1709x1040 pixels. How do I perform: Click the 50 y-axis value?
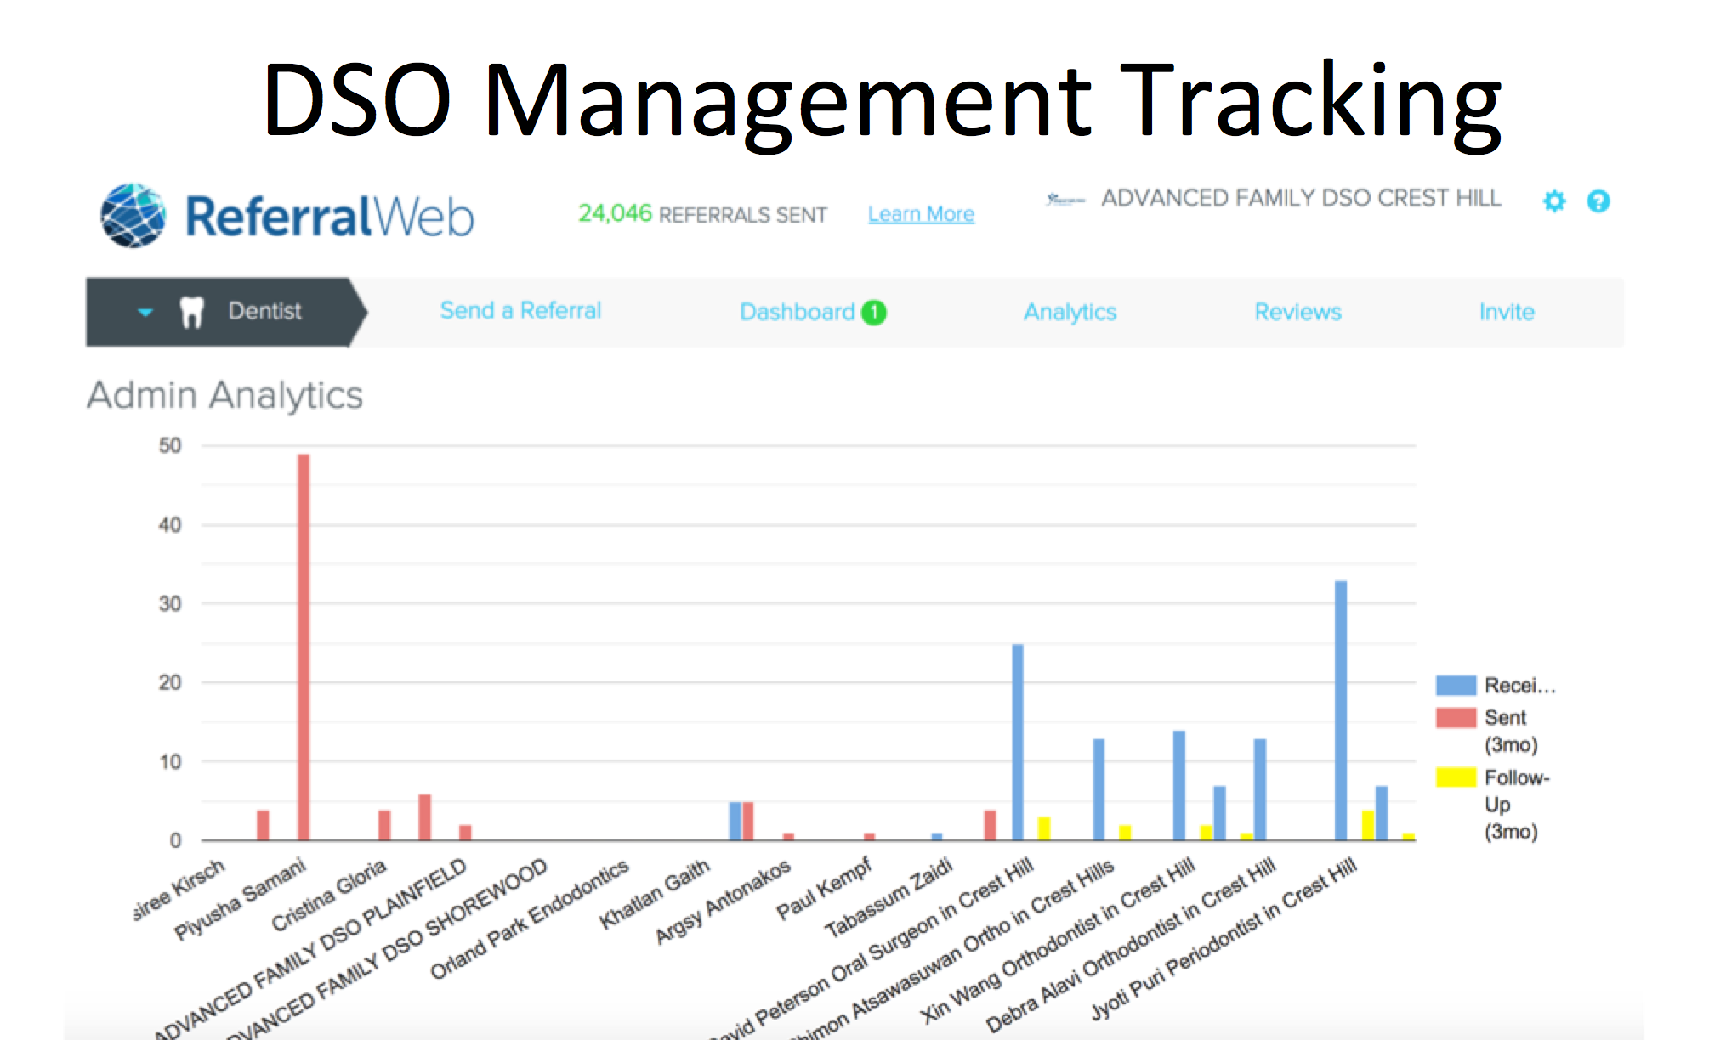coord(170,445)
